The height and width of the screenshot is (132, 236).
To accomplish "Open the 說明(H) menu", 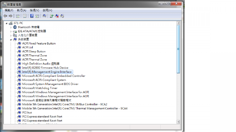I will click(x=48, y=10).
